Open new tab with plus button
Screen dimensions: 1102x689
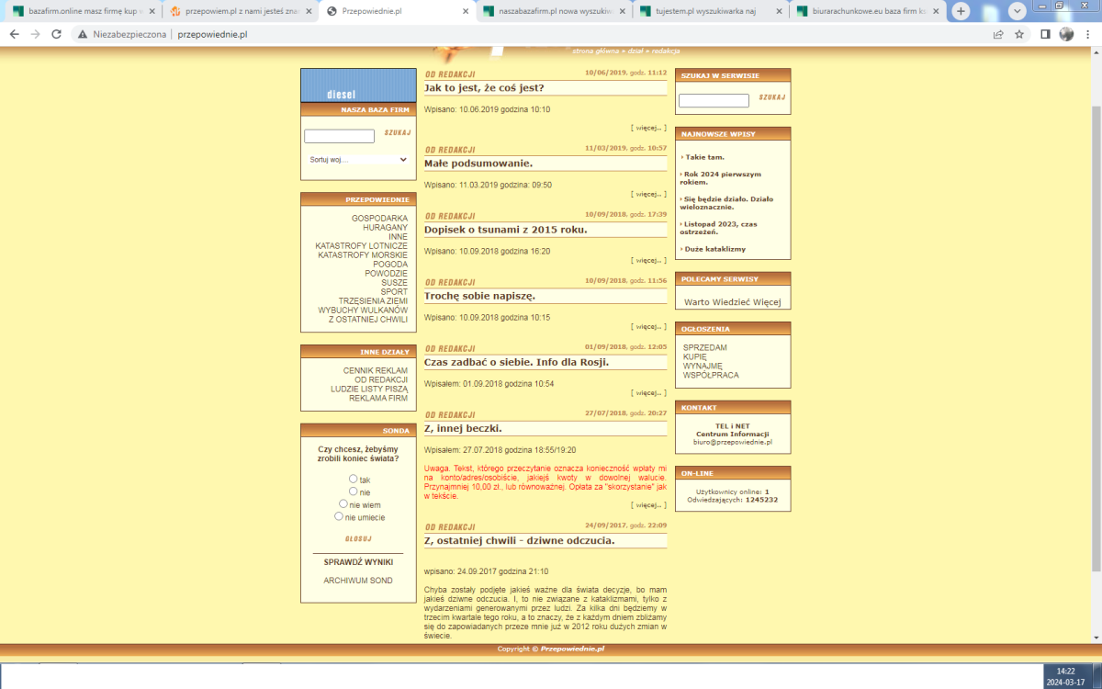click(961, 11)
